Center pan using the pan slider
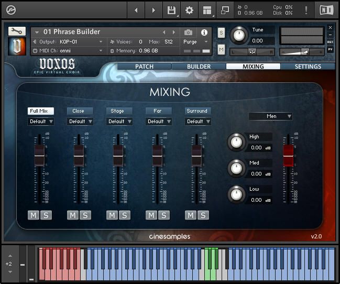Screen dimensions: 340x284 click(252, 52)
